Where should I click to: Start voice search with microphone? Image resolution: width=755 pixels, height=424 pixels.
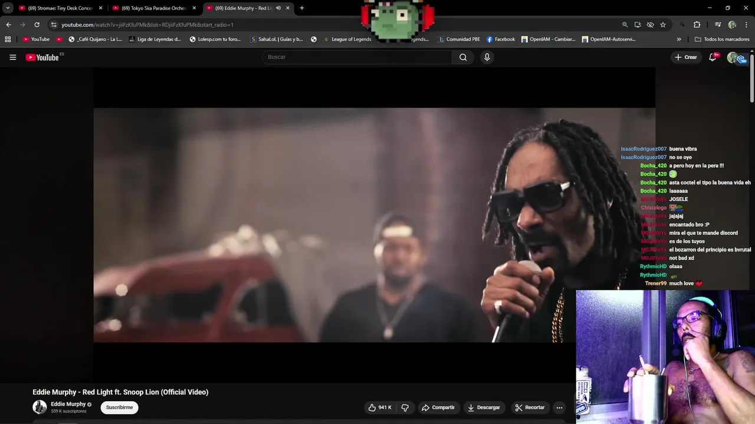(487, 57)
